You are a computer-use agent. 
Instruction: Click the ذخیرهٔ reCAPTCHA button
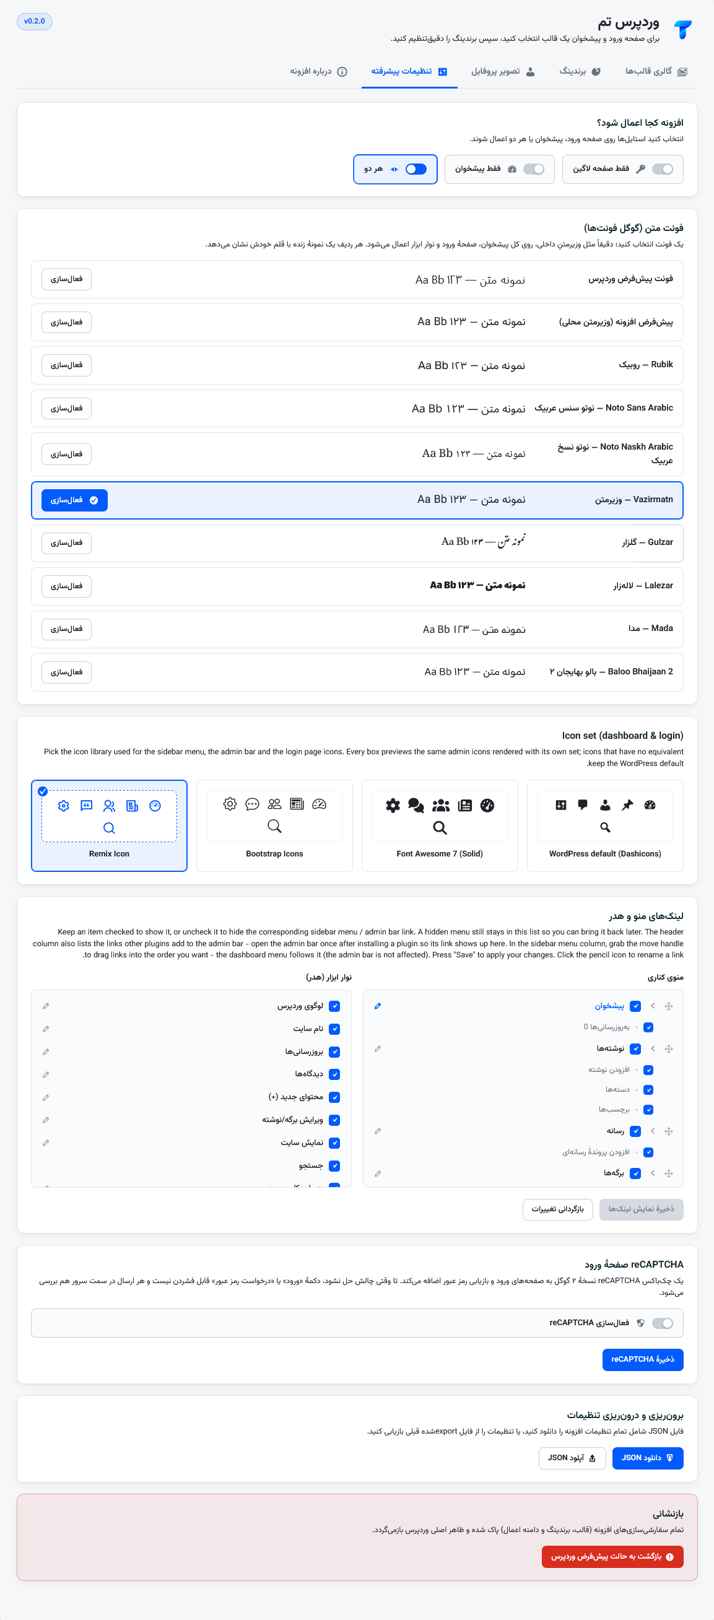(x=642, y=1360)
